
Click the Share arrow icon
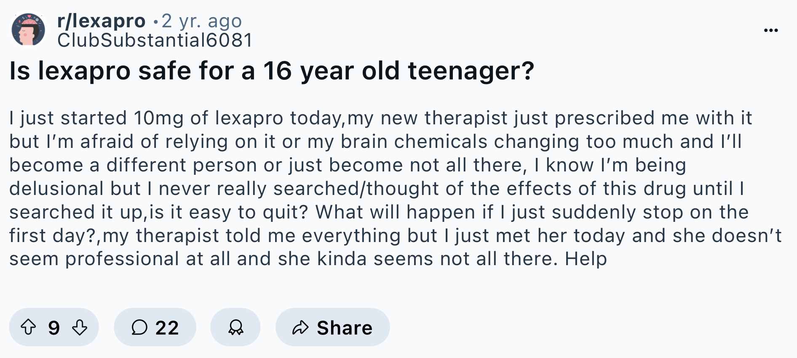coord(300,327)
